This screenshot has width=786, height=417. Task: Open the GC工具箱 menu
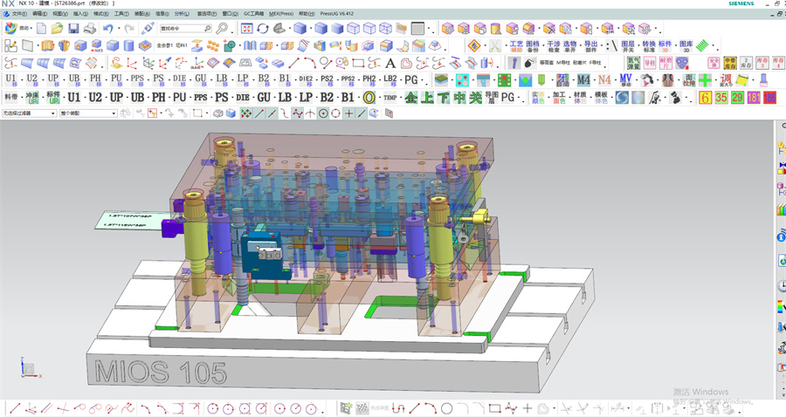253,13
